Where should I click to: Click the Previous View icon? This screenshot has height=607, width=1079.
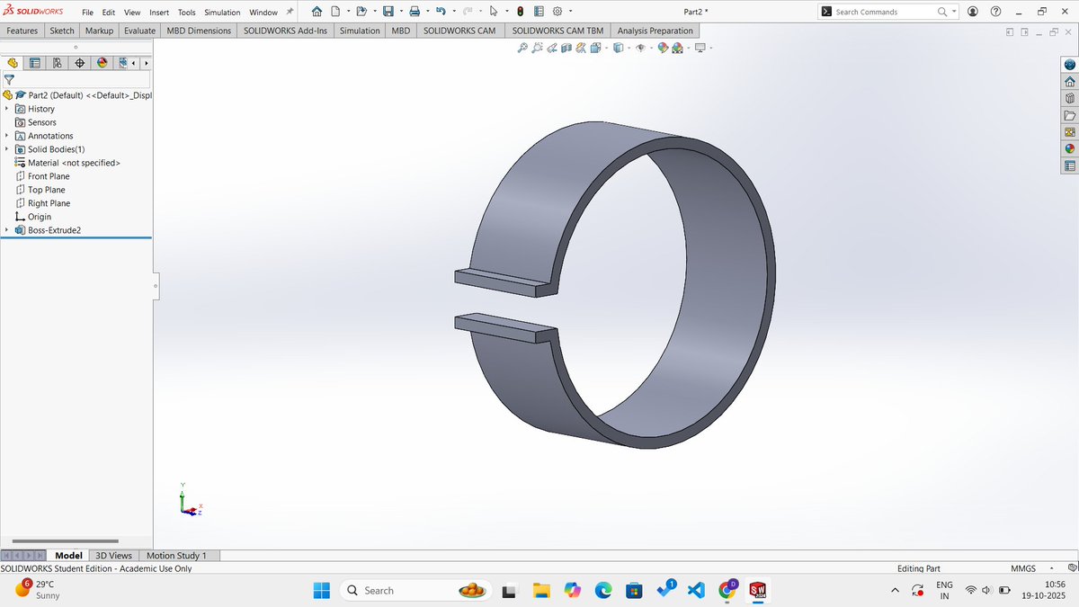551,48
